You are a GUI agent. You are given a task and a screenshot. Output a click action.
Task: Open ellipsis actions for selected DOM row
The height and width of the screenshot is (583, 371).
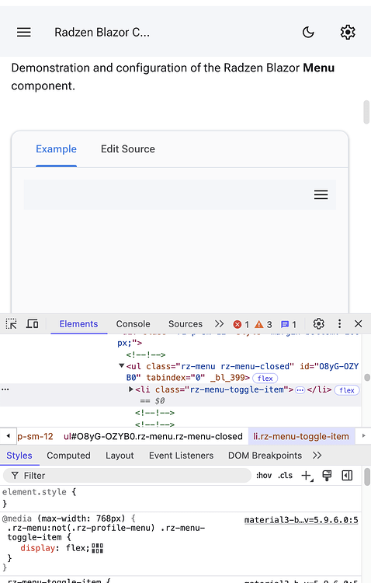click(x=5, y=389)
